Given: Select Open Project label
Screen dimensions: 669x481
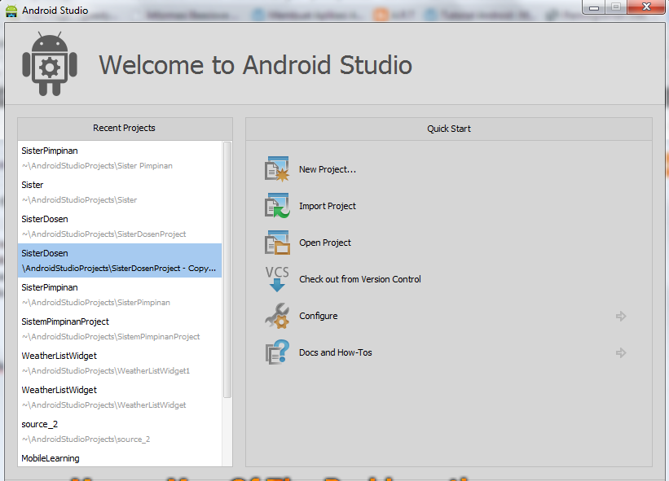Looking at the screenshot, I should click(324, 243).
